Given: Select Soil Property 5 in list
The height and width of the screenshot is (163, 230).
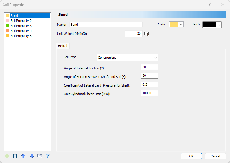Looking at the screenshot, I should click(x=21, y=36).
